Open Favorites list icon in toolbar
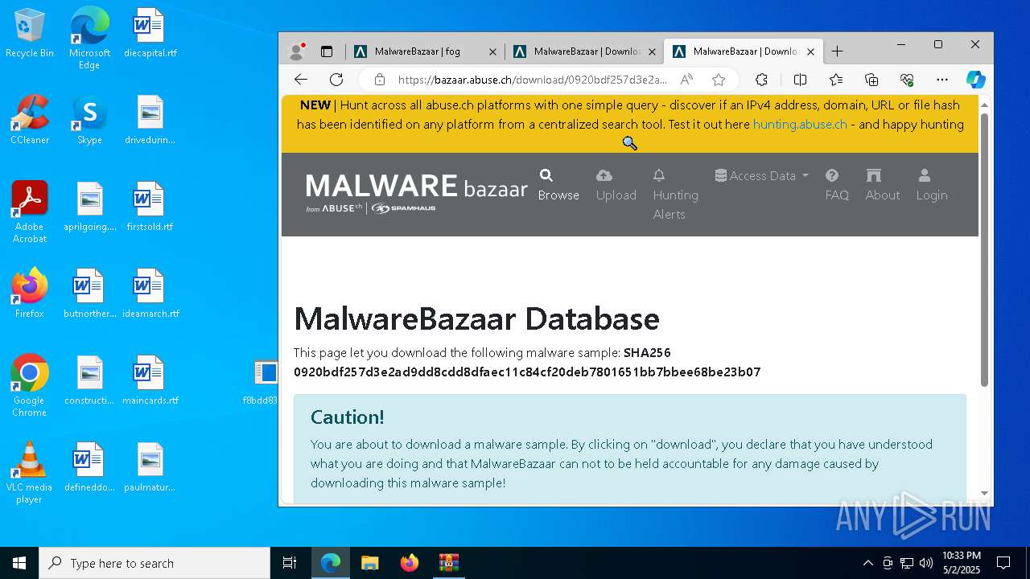Viewport: 1030px width, 579px height. tap(836, 80)
